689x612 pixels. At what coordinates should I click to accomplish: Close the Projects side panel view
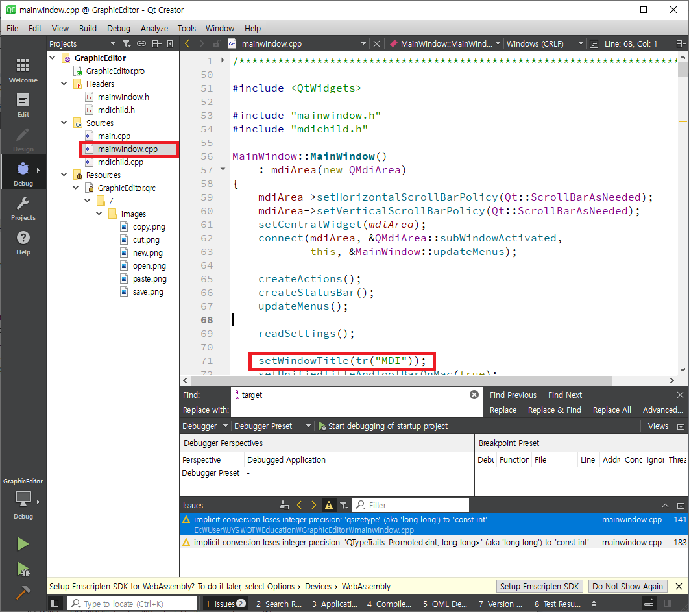click(171, 43)
